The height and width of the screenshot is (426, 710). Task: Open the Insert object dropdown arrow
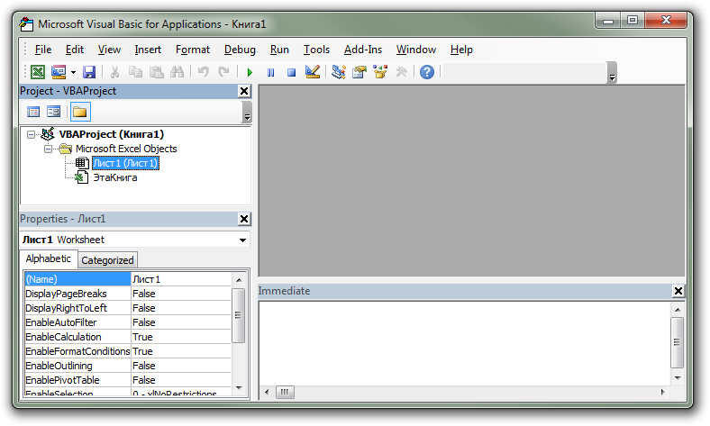click(x=73, y=72)
